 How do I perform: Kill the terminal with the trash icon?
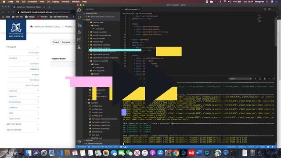click(x=265, y=79)
